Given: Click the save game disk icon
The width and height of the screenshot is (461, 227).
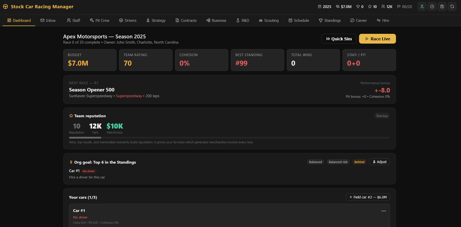Looking at the screenshot, I should pyautogui.click(x=442, y=7).
